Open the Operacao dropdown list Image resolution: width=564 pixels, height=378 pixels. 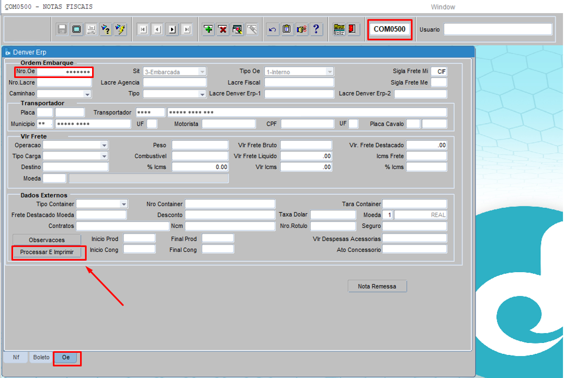click(x=104, y=145)
